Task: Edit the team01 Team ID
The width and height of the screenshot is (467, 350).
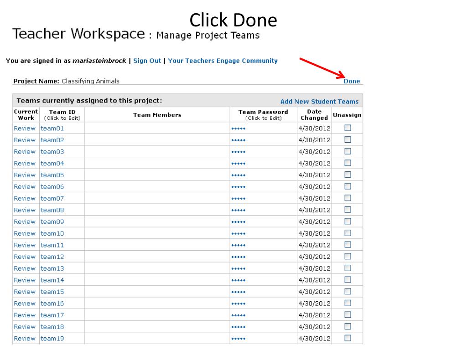Action: (52, 128)
